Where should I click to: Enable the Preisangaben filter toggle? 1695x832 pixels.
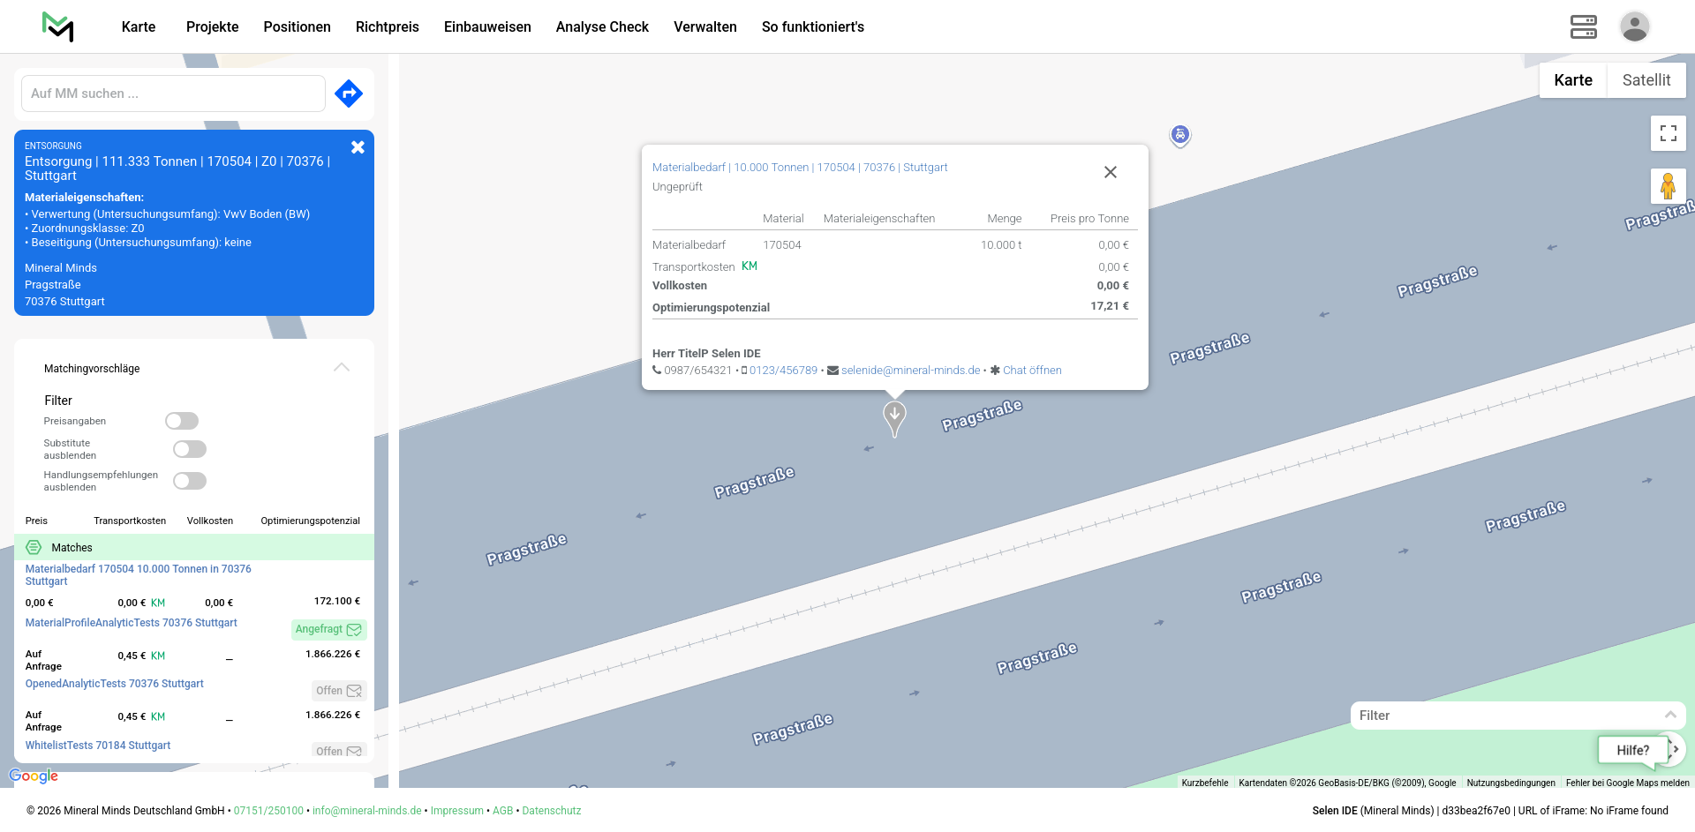[x=182, y=421]
